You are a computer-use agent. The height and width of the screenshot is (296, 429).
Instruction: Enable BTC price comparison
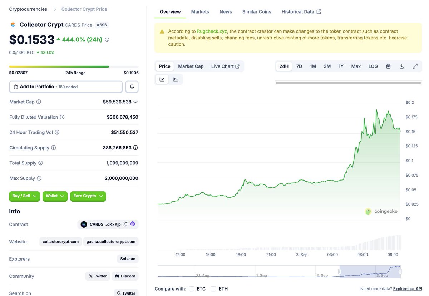point(192,288)
